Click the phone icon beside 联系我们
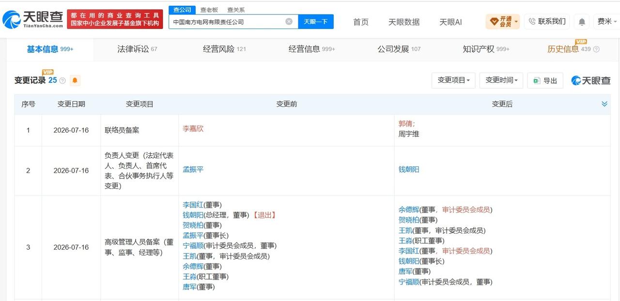The height and width of the screenshot is (301, 620). [x=532, y=21]
